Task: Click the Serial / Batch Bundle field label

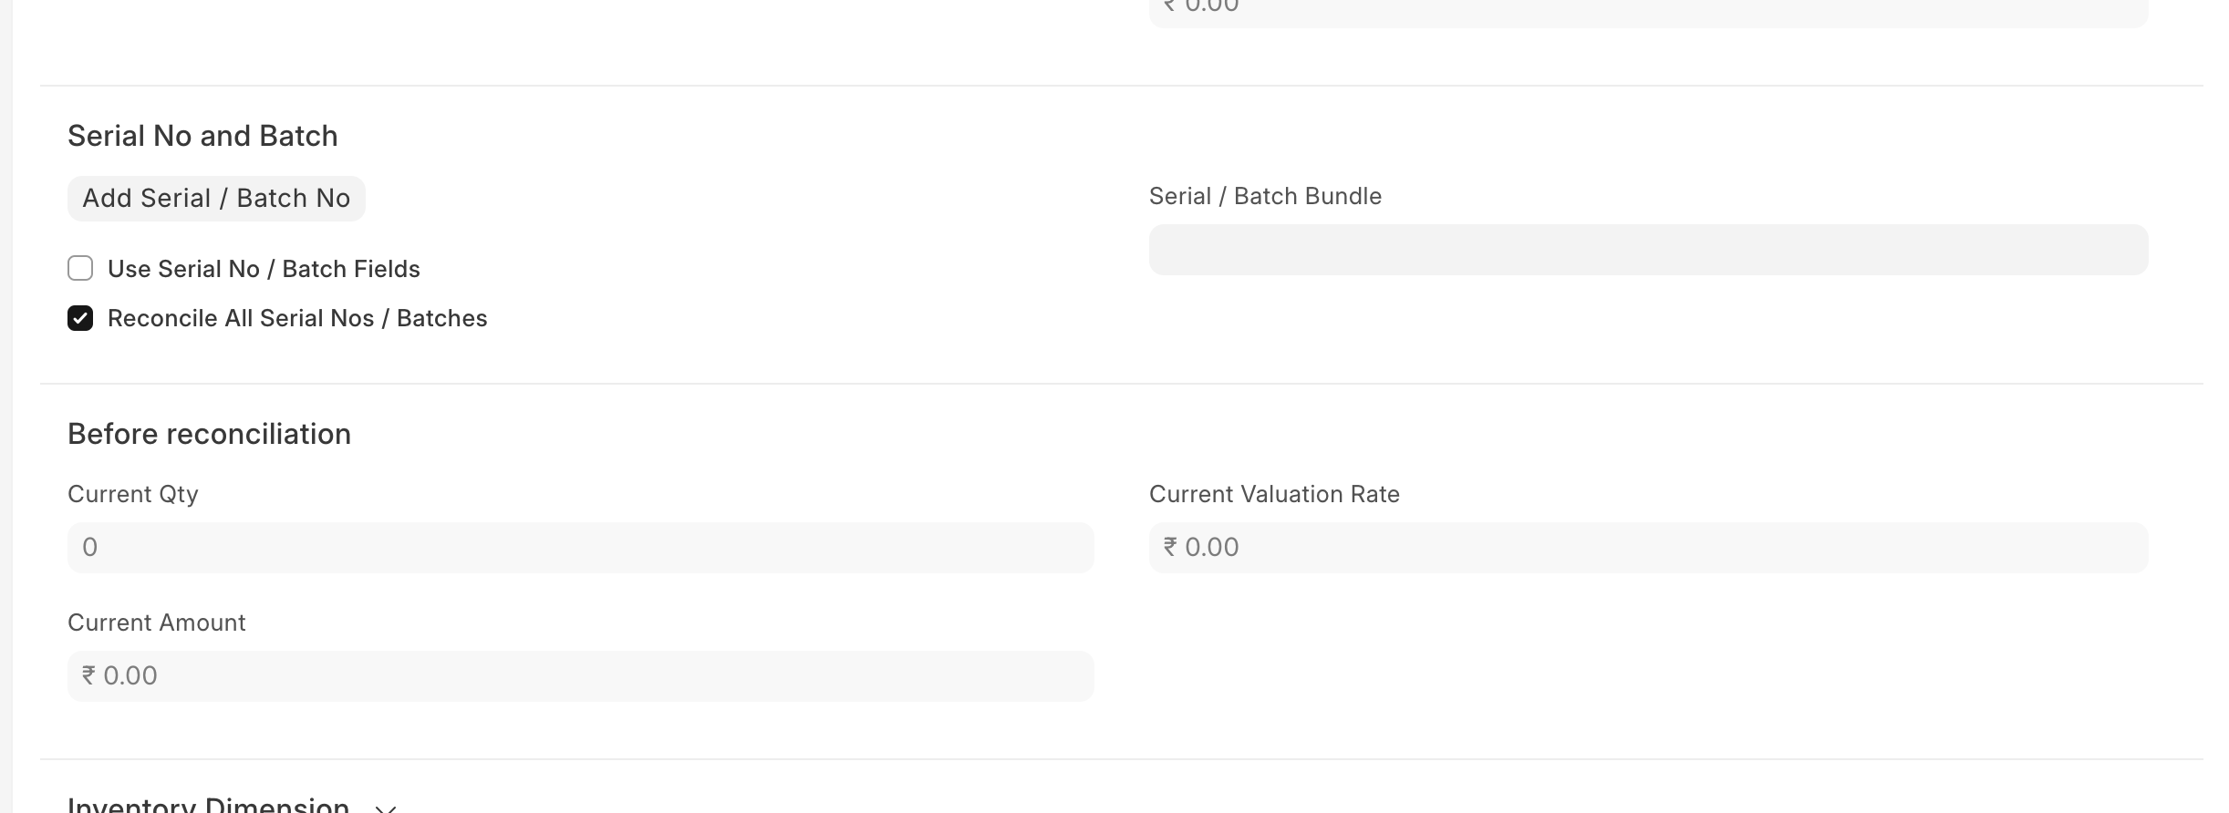Action: (1265, 196)
